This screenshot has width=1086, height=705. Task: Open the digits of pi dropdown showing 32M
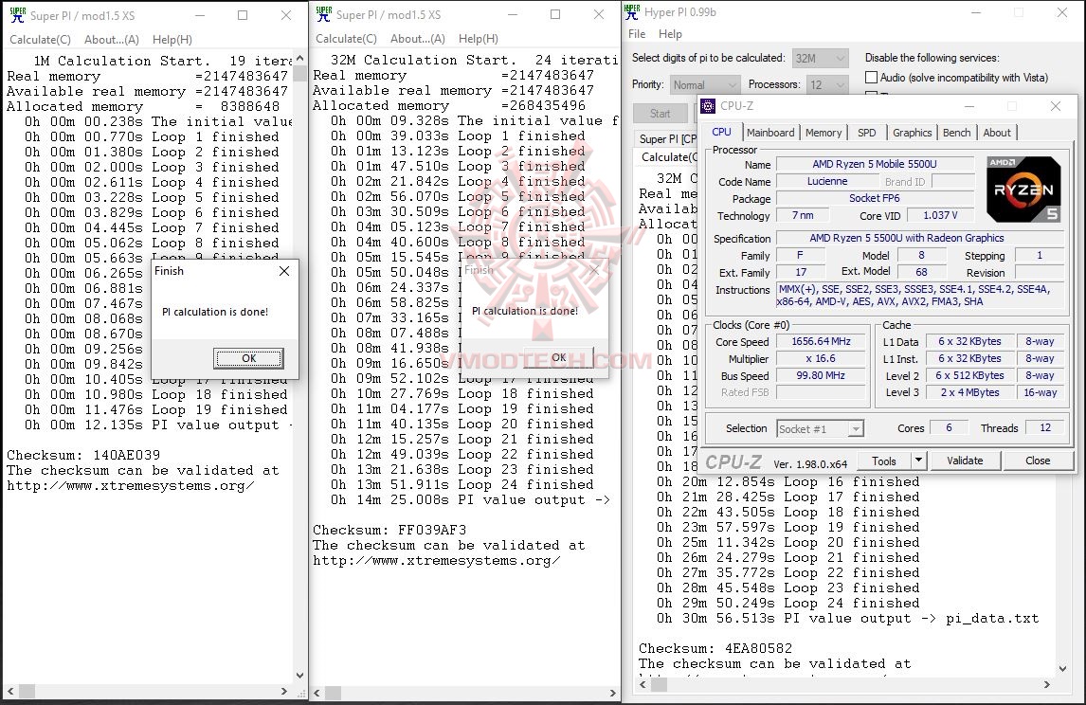(x=820, y=58)
